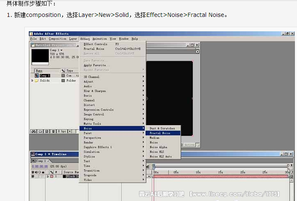Click the 10s mark on time ruler
The image size is (297, 201).
click(x=198, y=172)
